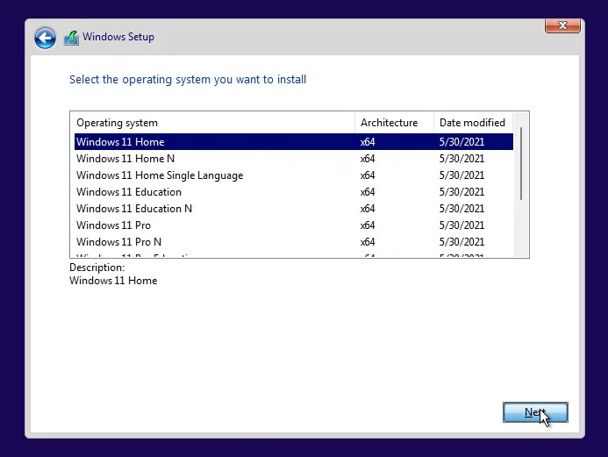Screen dimensions: 608x457
Task: Select the Windows 11 Pro row
Action: tap(294, 225)
